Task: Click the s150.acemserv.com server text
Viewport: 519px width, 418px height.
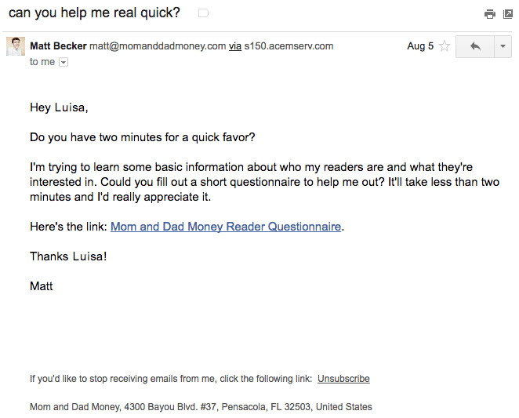Action: pyautogui.click(x=289, y=46)
